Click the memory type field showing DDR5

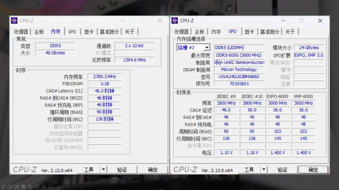click(56, 46)
